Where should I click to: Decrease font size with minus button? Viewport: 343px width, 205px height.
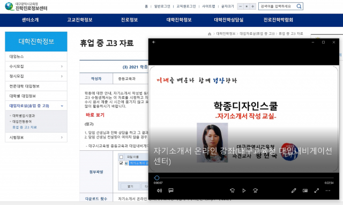click(241, 6)
